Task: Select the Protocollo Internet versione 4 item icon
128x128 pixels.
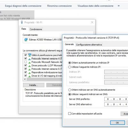Action: [29, 59]
